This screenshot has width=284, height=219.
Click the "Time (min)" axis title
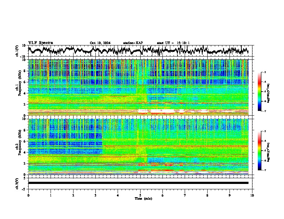[143, 199]
